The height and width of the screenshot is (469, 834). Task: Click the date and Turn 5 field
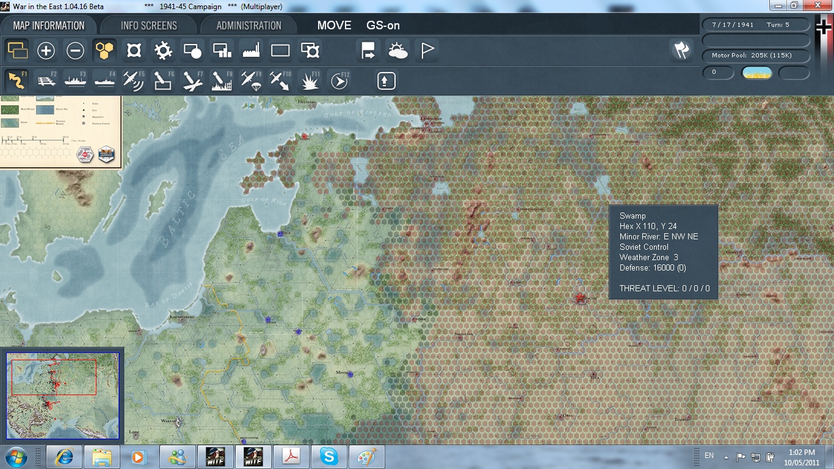click(x=756, y=25)
